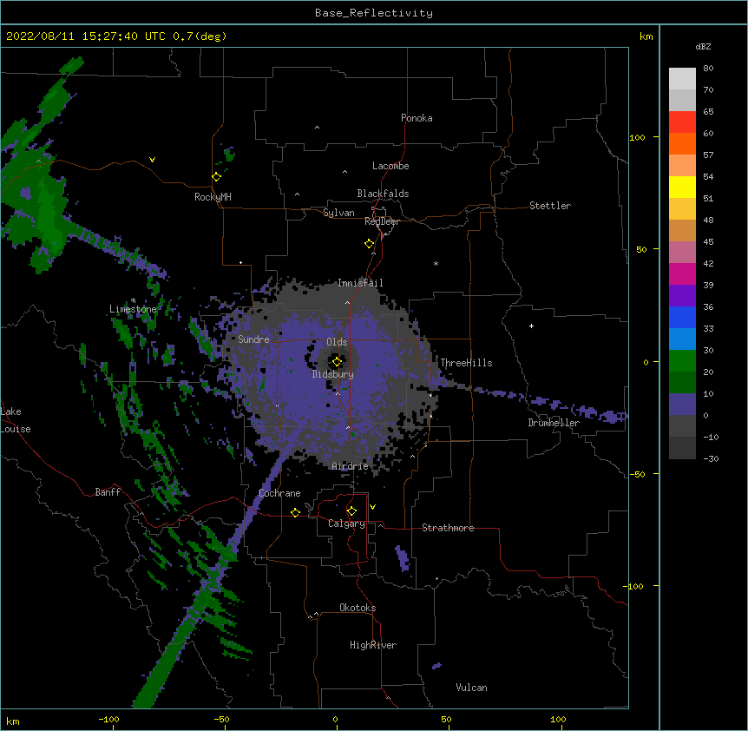Select the magenta 42–39 dBZ legend swatch
The width and height of the screenshot is (748, 731).
coord(682,273)
